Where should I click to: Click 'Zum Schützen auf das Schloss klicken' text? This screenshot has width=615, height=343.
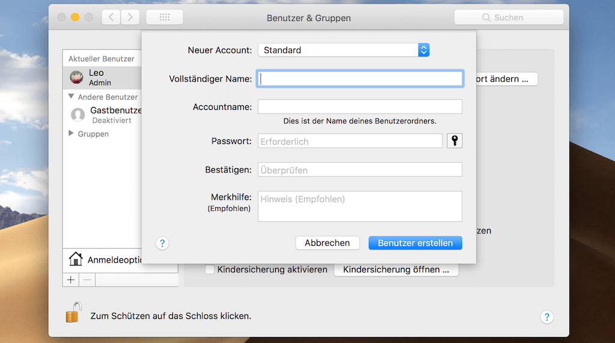click(171, 316)
